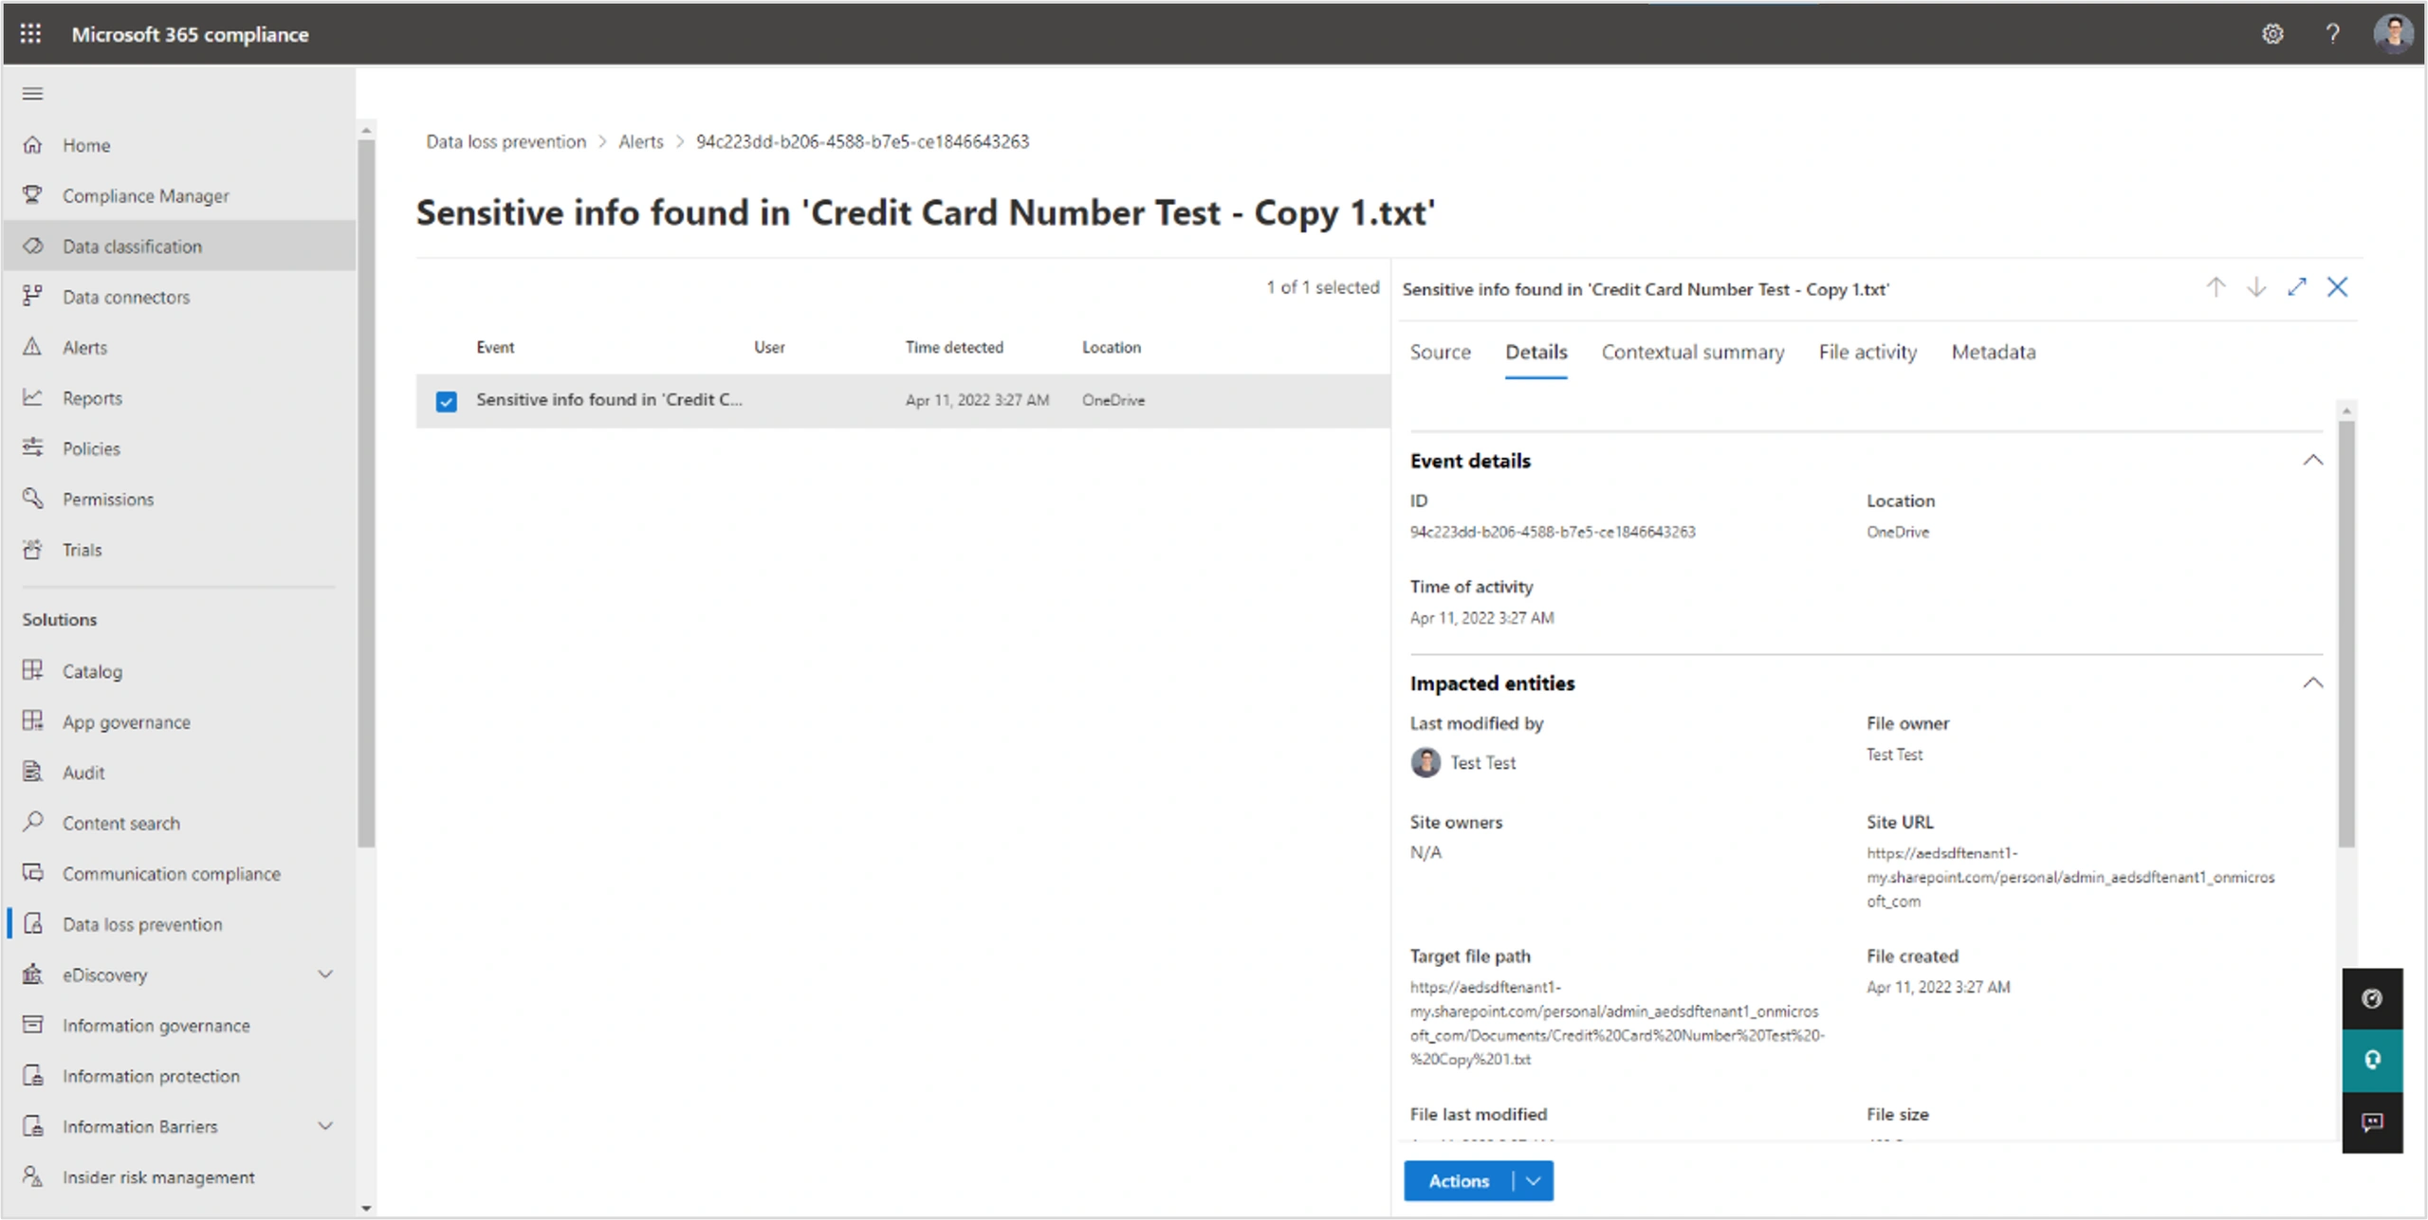The image size is (2428, 1220).
Task: Open the settings gear in the top bar
Action: point(2272,34)
